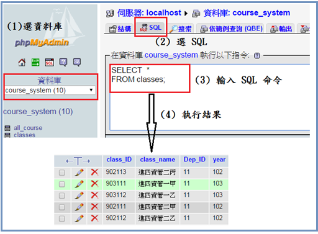Delete row 903112 with red X
The width and height of the screenshot is (318, 234).
(94, 195)
